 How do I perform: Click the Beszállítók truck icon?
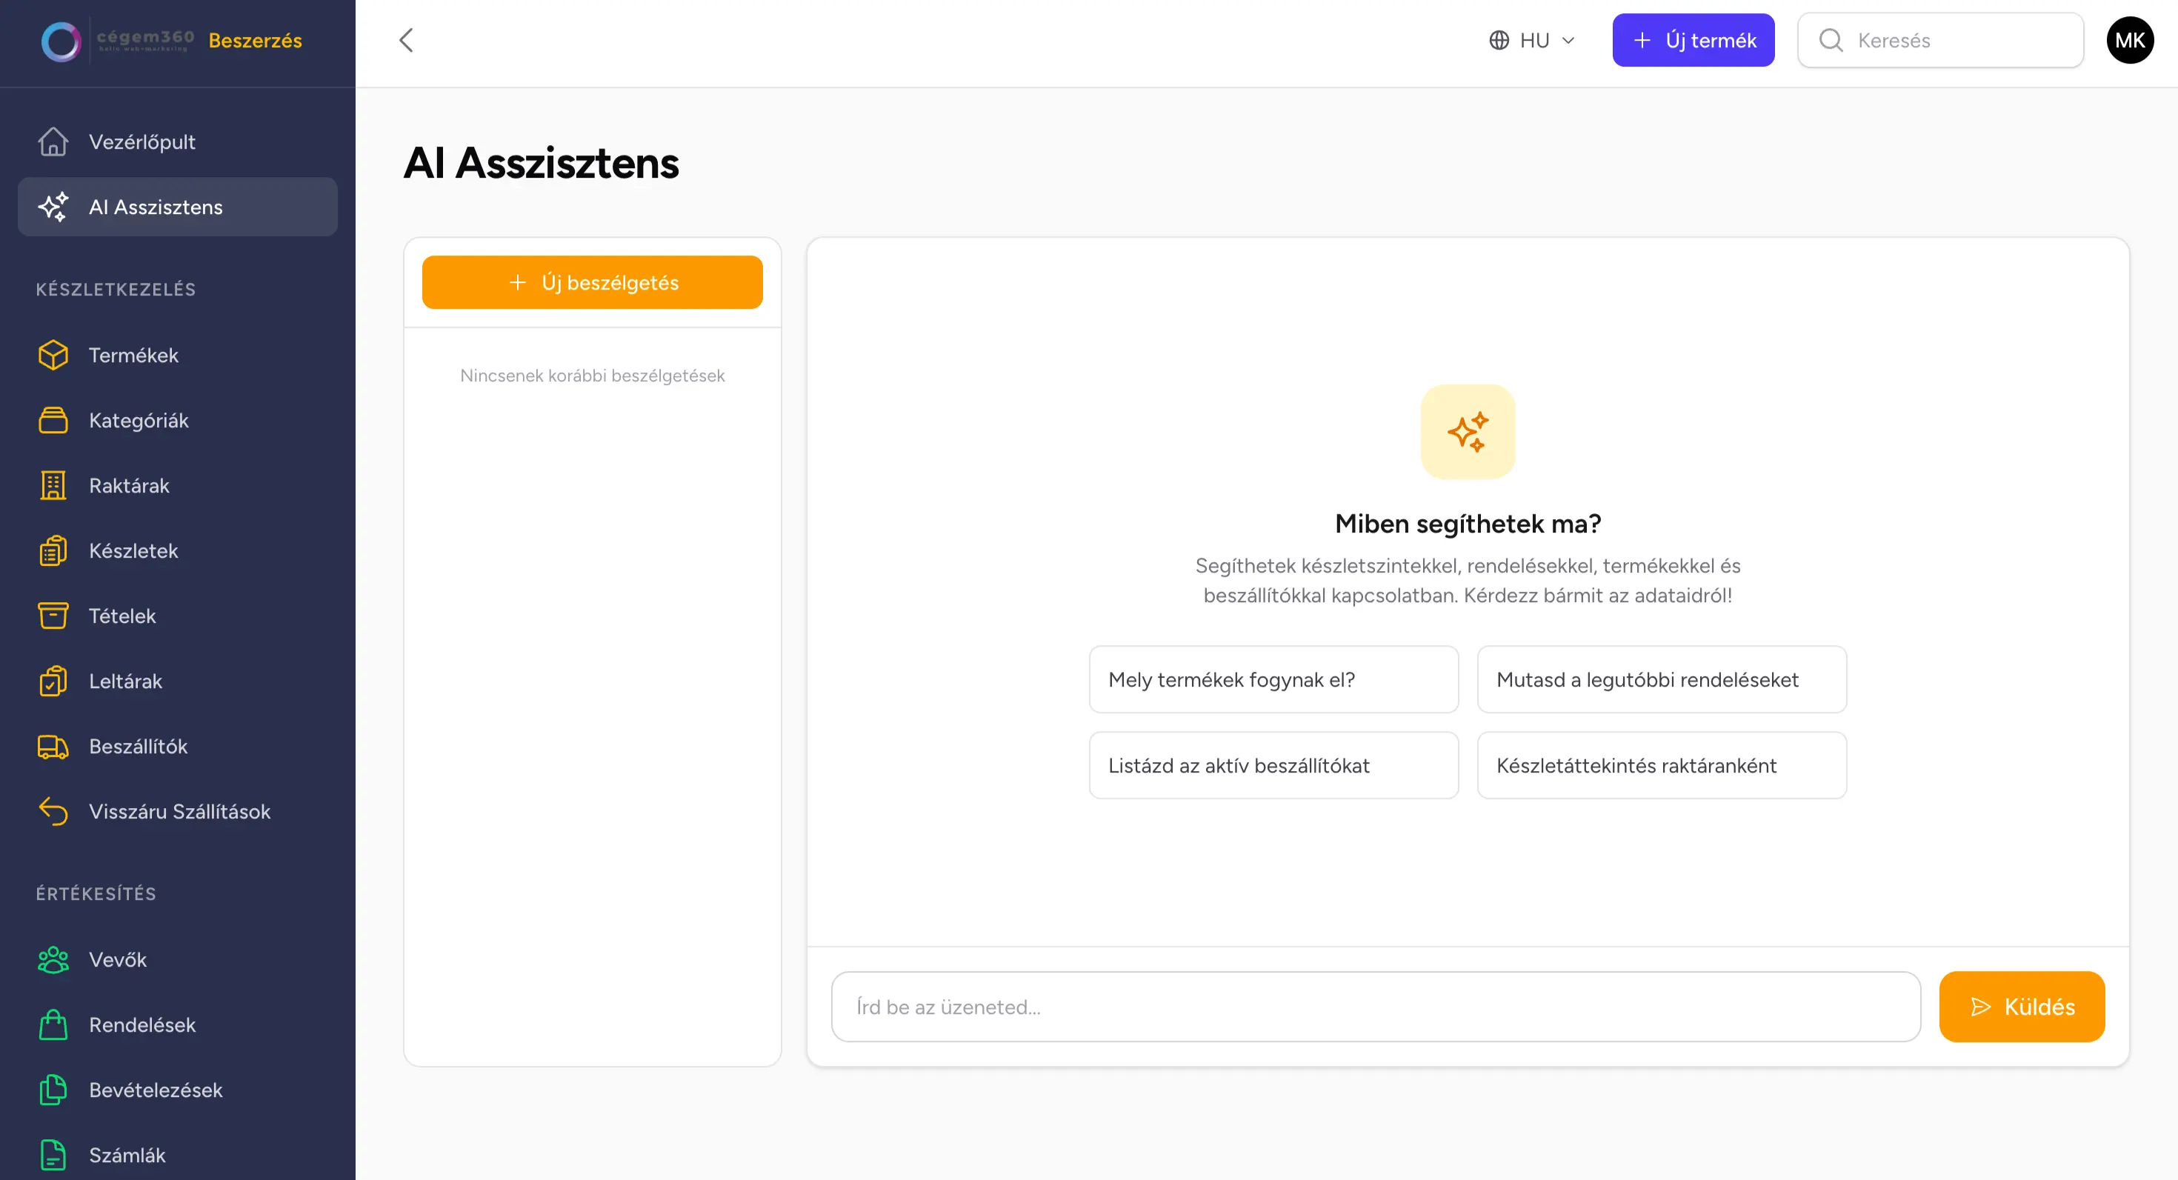coord(53,747)
